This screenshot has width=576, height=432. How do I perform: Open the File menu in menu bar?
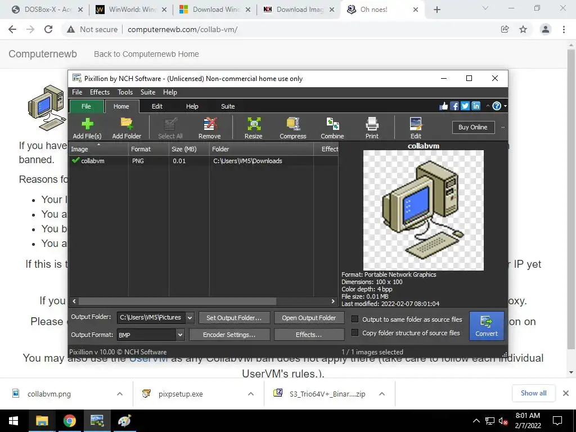tap(77, 92)
